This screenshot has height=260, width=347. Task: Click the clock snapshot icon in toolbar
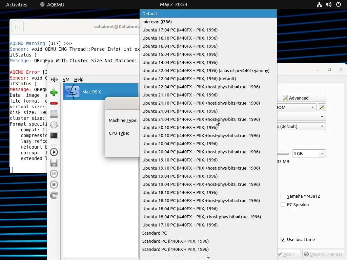(54, 125)
